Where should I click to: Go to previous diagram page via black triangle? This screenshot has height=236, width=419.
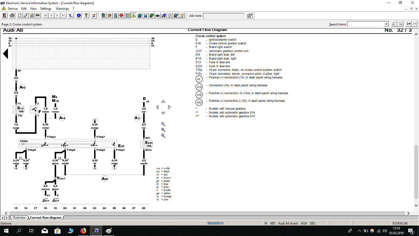[x=5, y=54]
